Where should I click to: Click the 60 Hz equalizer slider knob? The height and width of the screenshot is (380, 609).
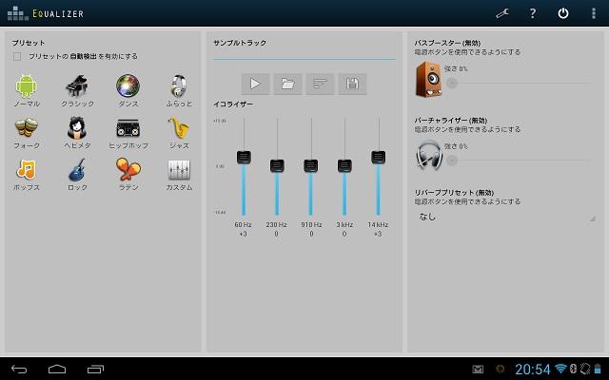click(x=244, y=157)
